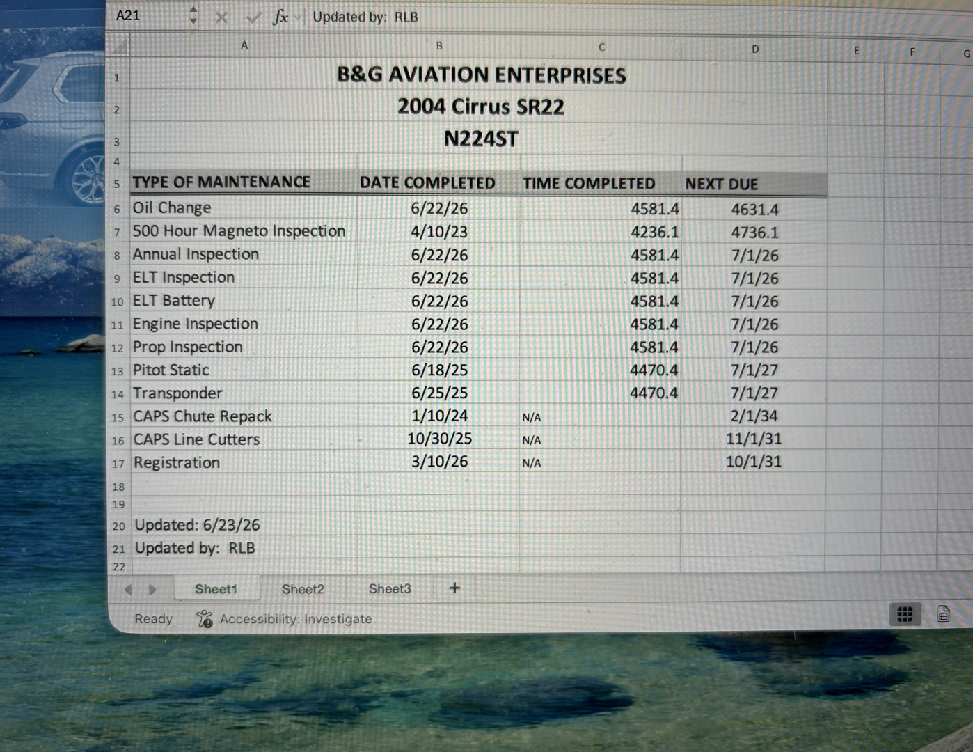The image size is (973, 752).
Task: Click the Select All corner triangle
Action: [x=120, y=47]
